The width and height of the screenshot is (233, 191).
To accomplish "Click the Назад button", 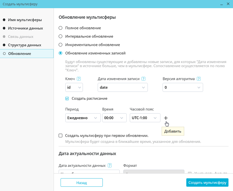I will point(82,183).
